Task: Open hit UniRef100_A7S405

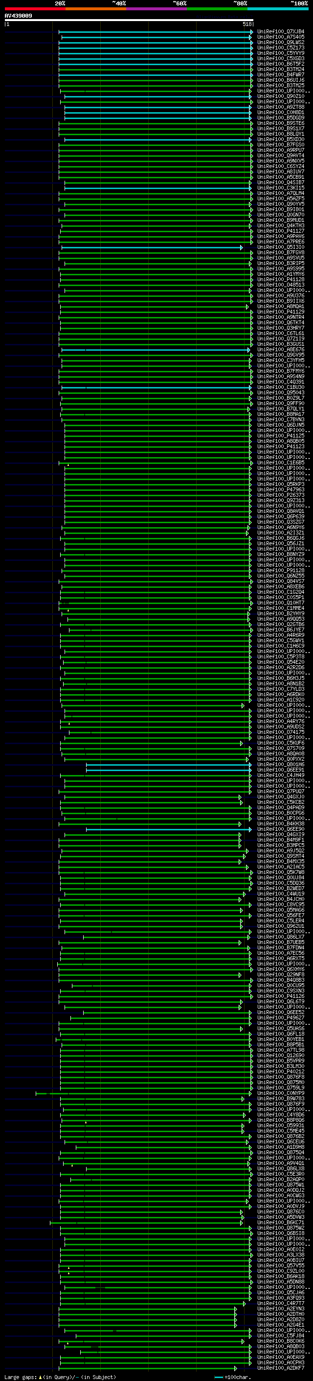Action: pyautogui.click(x=281, y=37)
